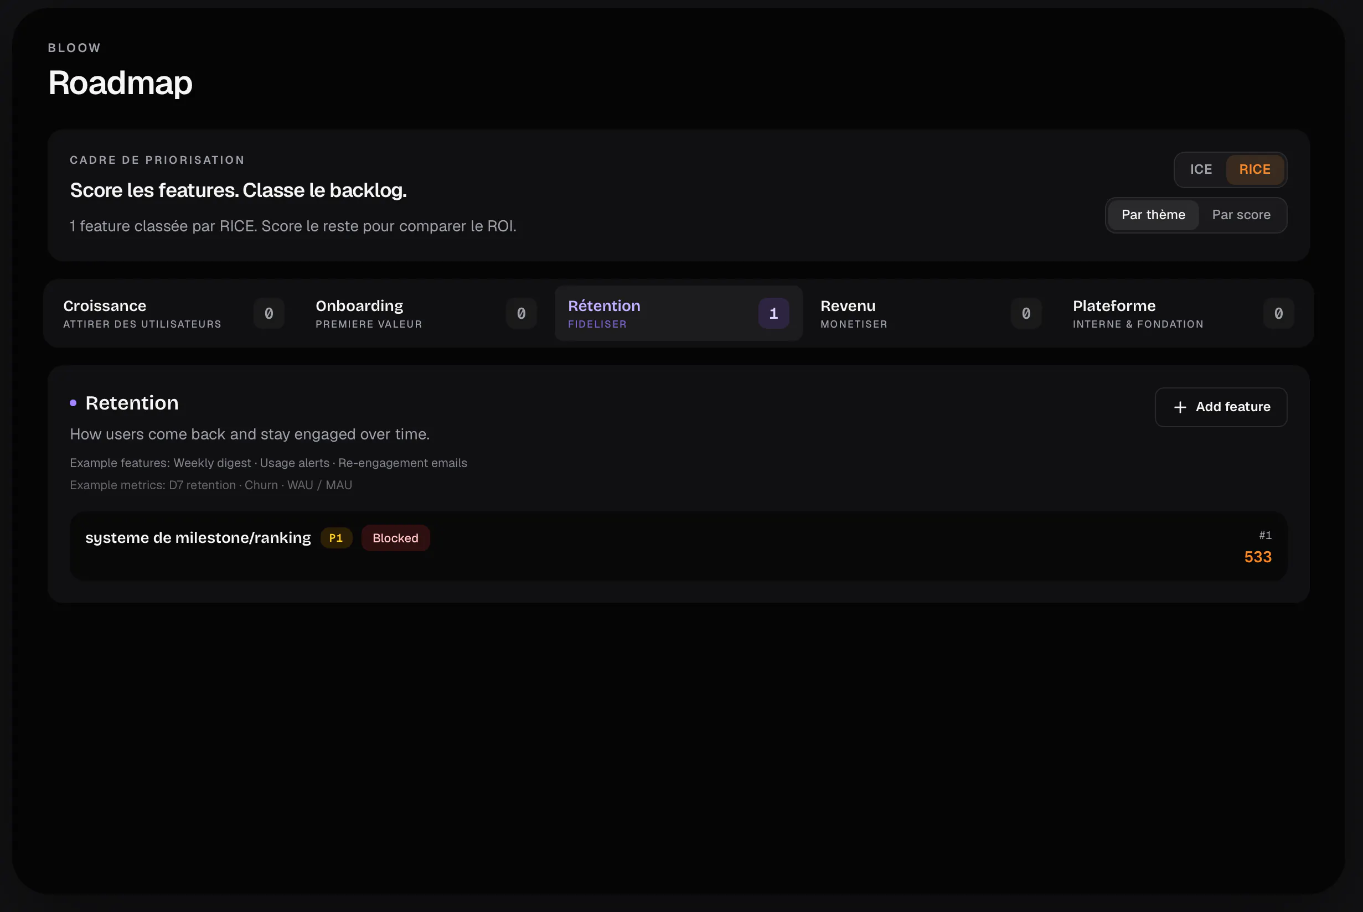
Task: Click the purple dot beside Retention heading
Action: (x=73, y=403)
